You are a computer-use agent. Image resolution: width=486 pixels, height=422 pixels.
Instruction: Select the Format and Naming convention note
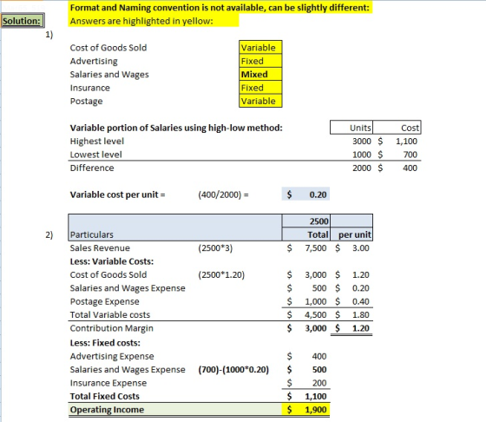pos(220,8)
